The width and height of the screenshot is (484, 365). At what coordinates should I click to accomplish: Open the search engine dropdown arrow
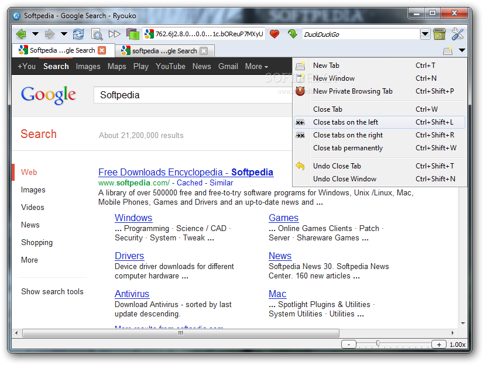425,35
